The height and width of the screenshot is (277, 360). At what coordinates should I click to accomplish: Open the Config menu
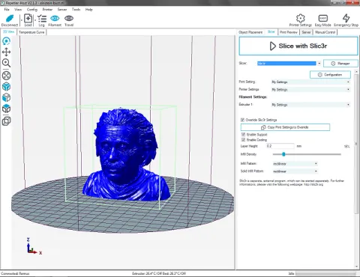coord(32,10)
